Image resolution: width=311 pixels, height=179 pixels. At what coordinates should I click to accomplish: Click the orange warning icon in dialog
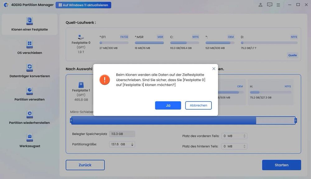point(104,80)
